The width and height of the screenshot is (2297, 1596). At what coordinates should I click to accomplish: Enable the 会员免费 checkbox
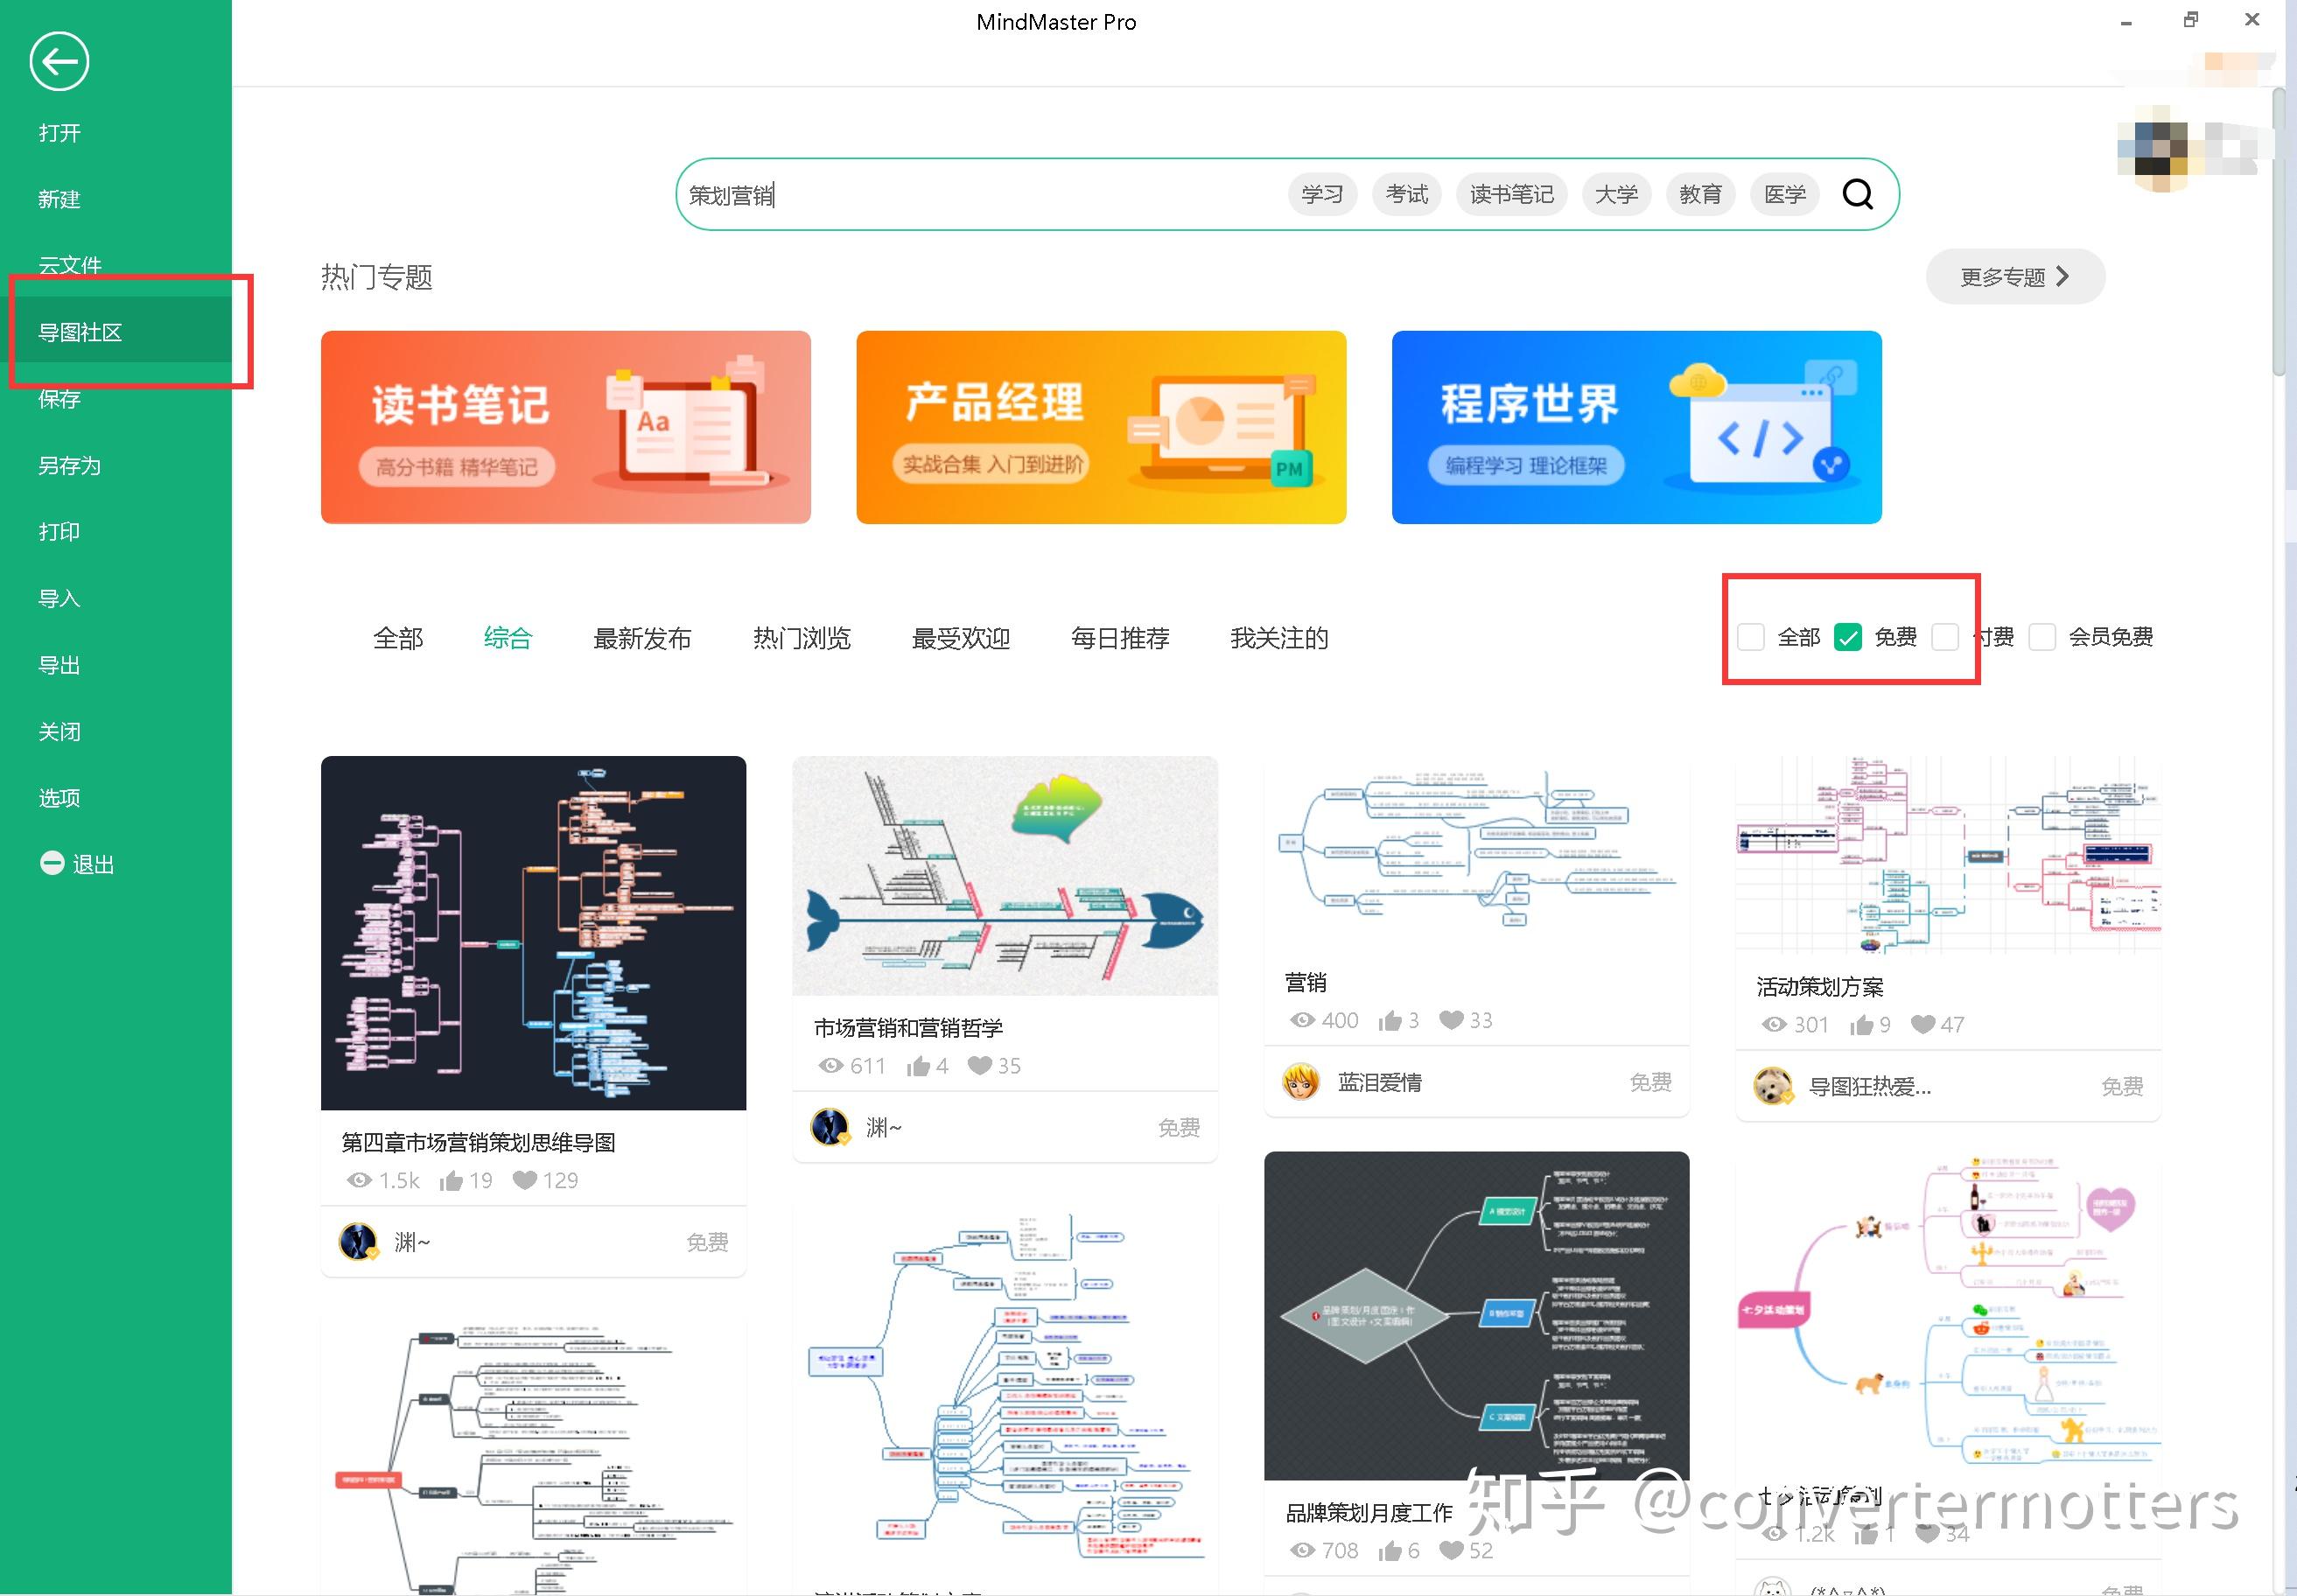(2042, 637)
